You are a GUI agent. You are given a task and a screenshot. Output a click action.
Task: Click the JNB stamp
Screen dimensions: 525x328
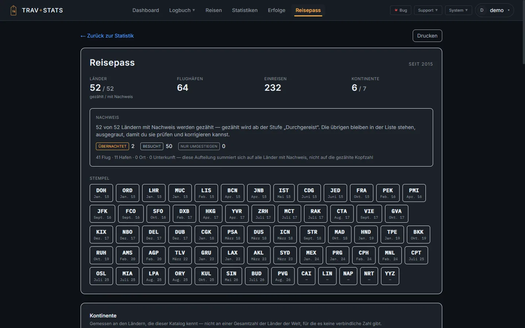point(259,193)
